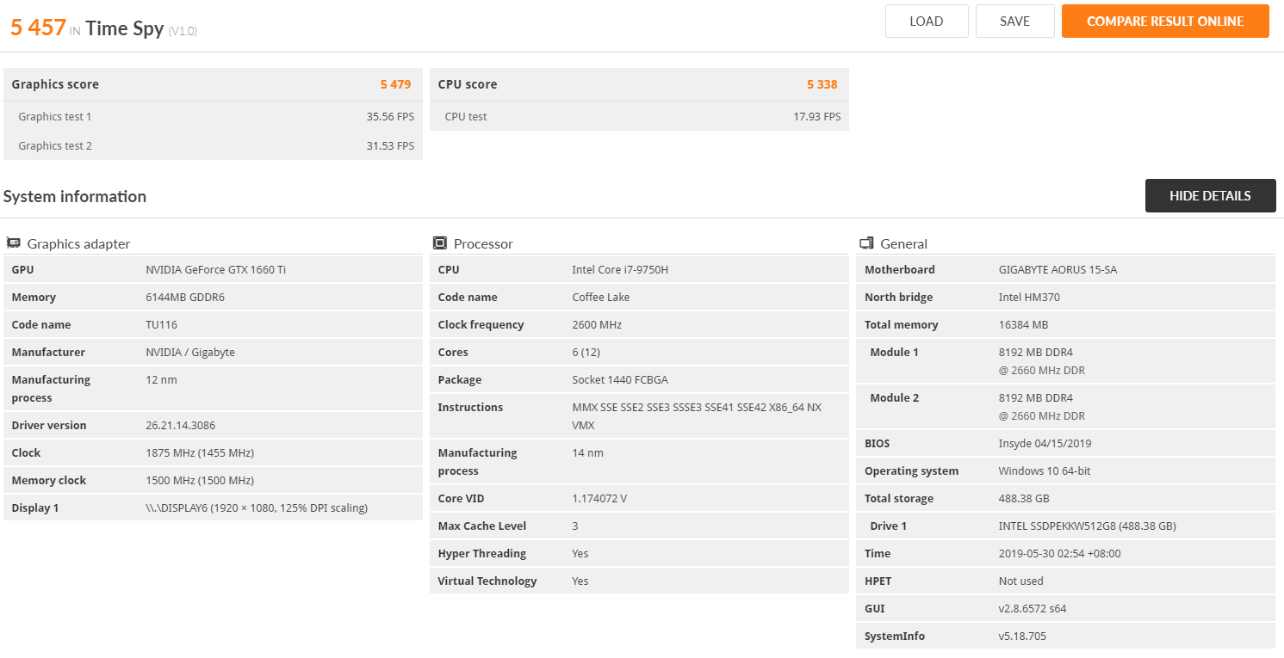This screenshot has height=658, width=1284.
Task: Click the Module 2 label
Action: point(894,397)
